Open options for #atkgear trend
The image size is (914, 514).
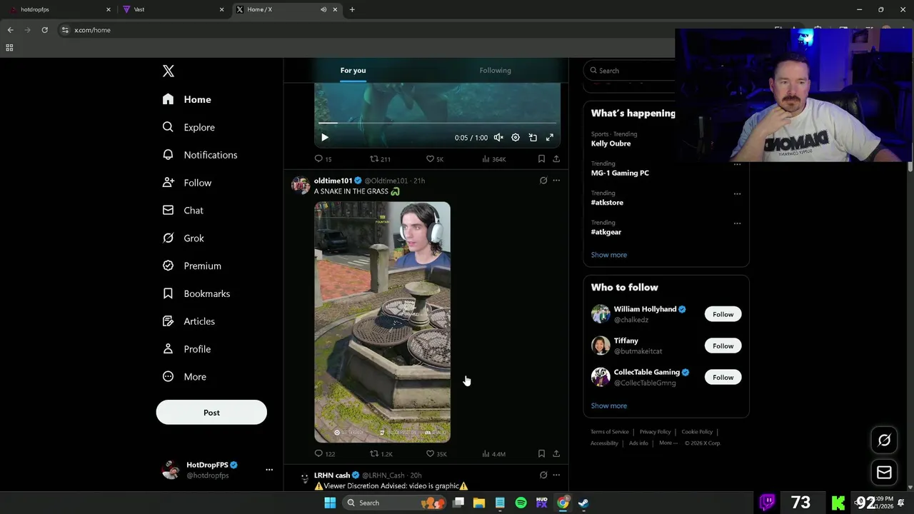737,223
